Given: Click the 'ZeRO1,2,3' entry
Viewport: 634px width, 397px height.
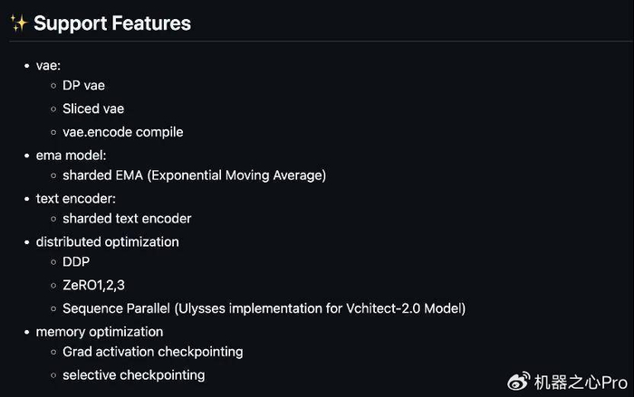Looking at the screenshot, I should [93, 285].
